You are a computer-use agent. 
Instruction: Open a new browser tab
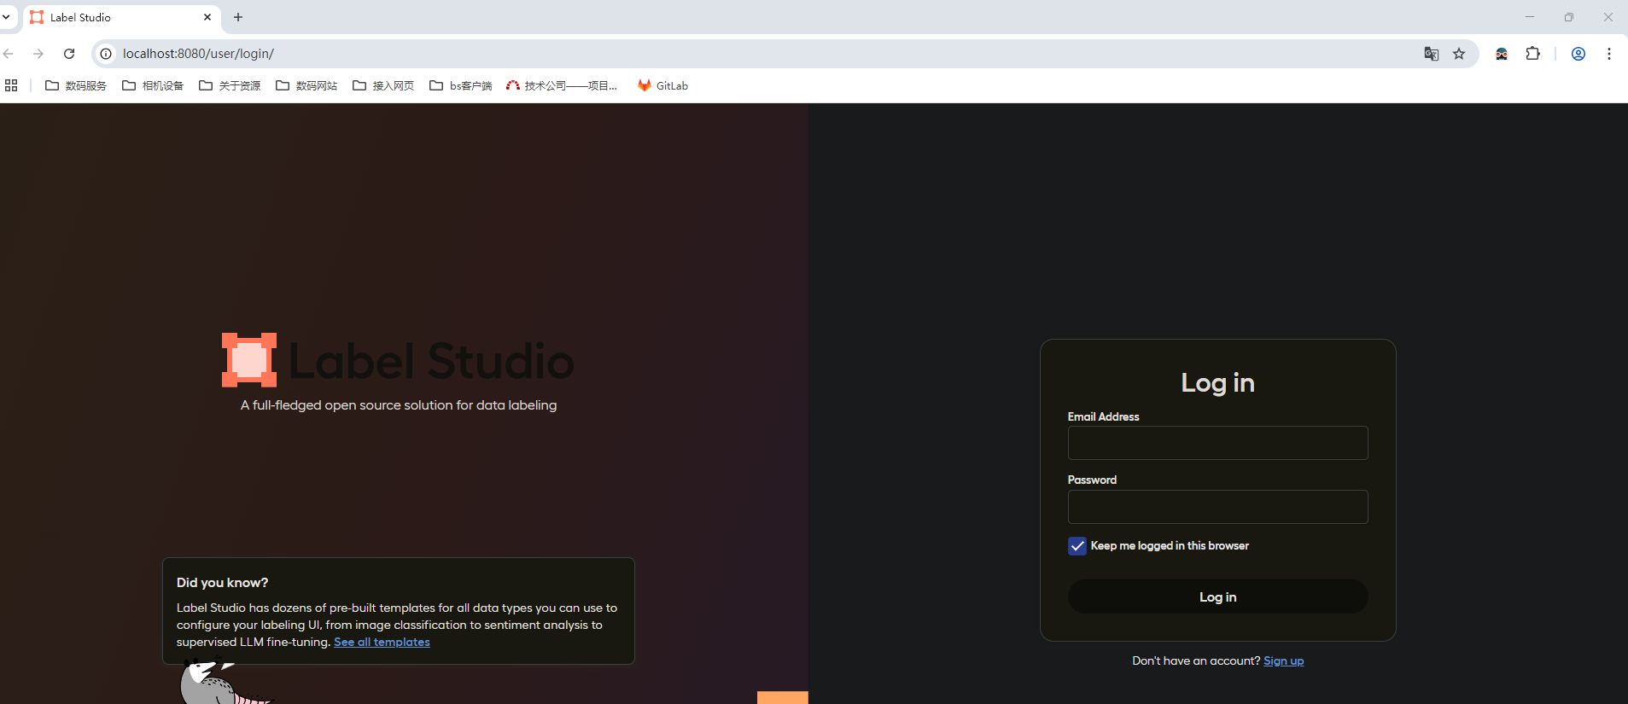(238, 17)
